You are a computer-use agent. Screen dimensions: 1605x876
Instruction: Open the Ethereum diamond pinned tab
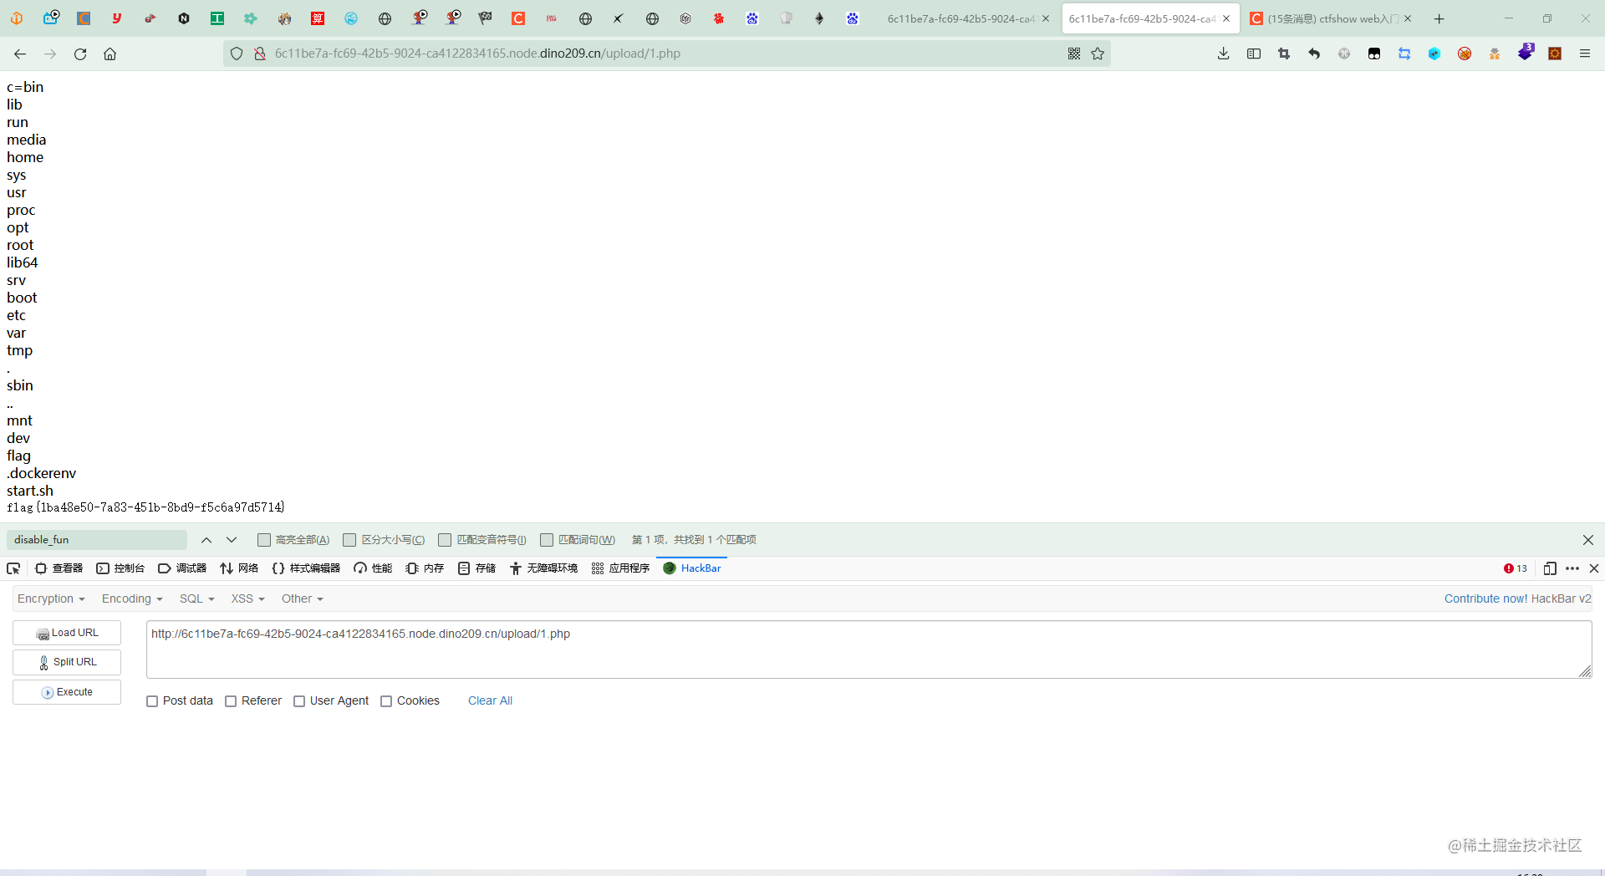click(819, 18)
